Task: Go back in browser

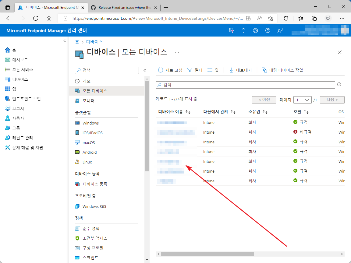Action: pos(9,18)
